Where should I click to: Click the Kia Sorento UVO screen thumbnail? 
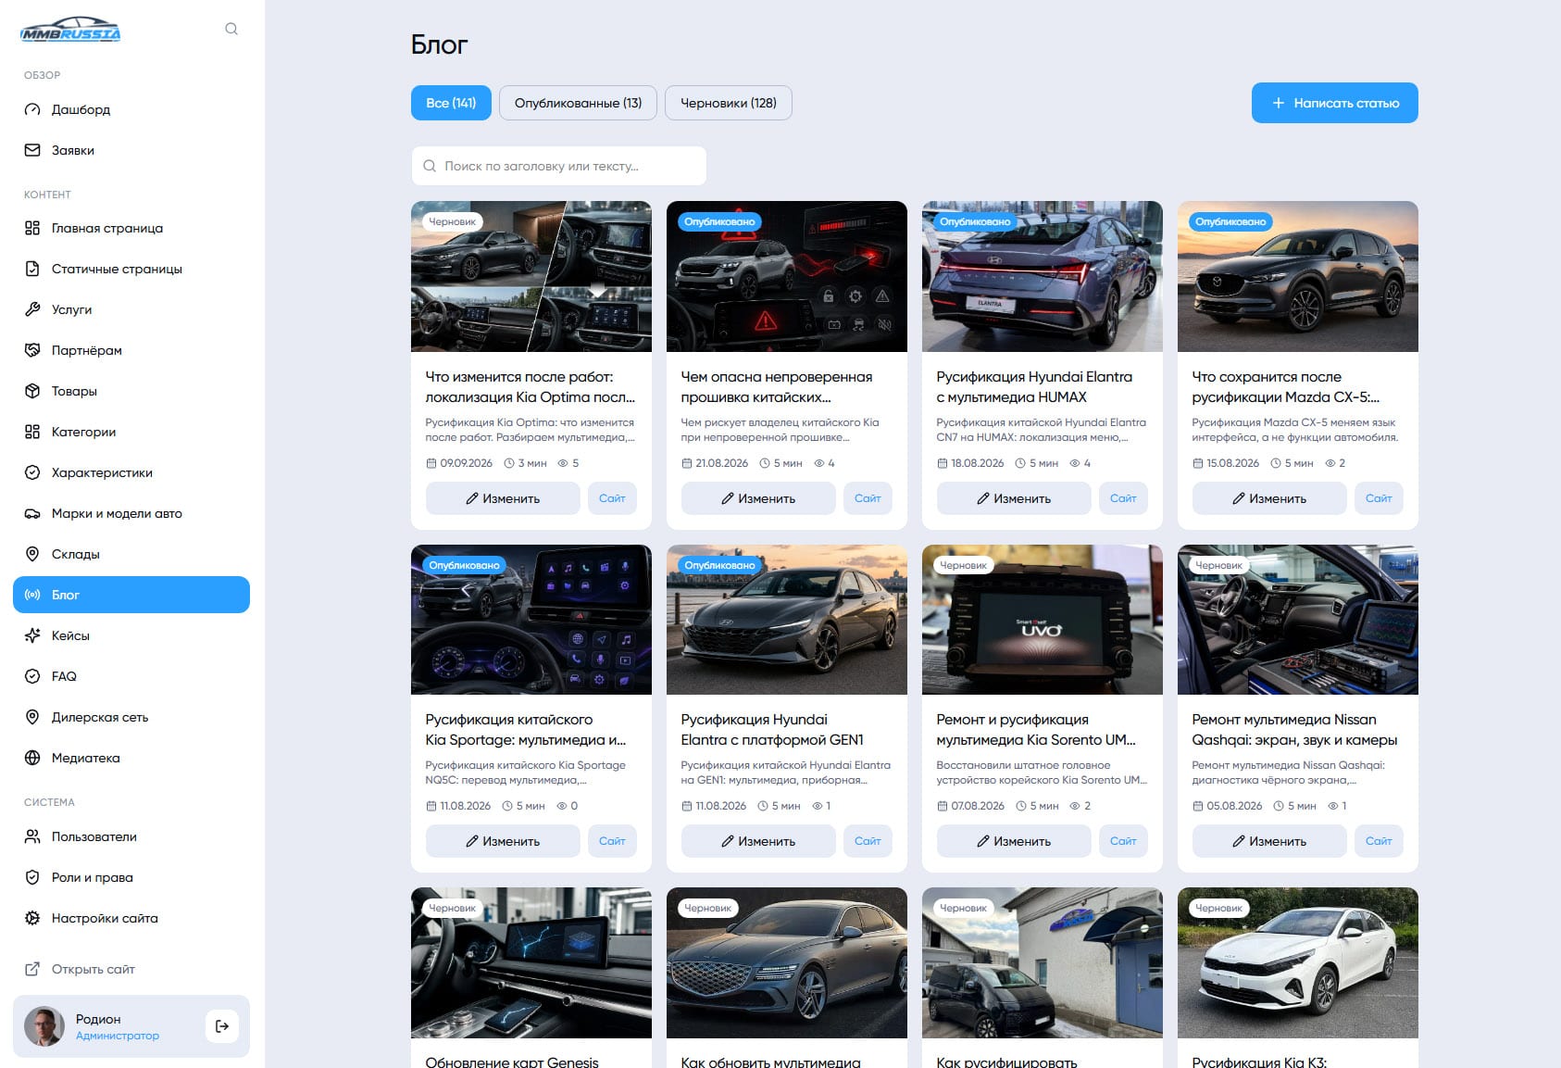tap(1043, 620)
